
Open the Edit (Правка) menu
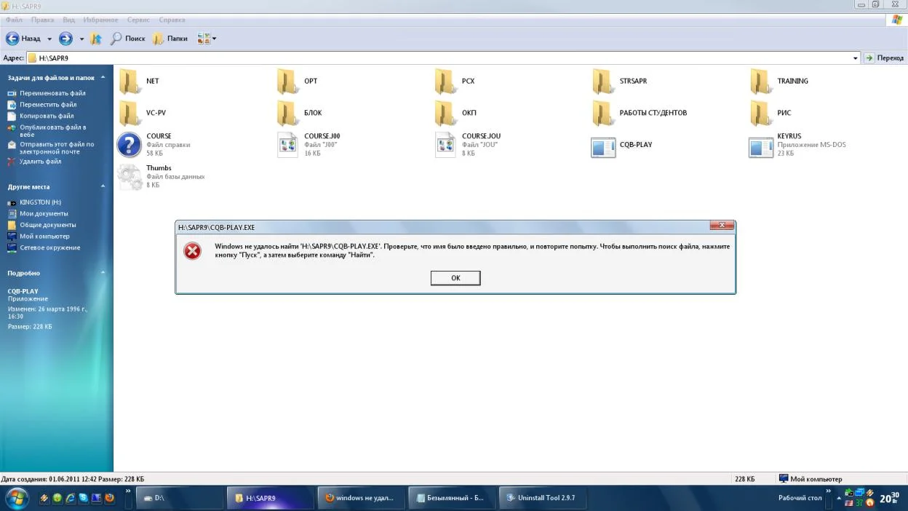(43, 20)
